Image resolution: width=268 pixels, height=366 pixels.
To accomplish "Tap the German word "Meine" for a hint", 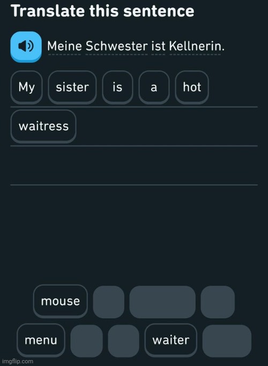I will pos(64,46).
